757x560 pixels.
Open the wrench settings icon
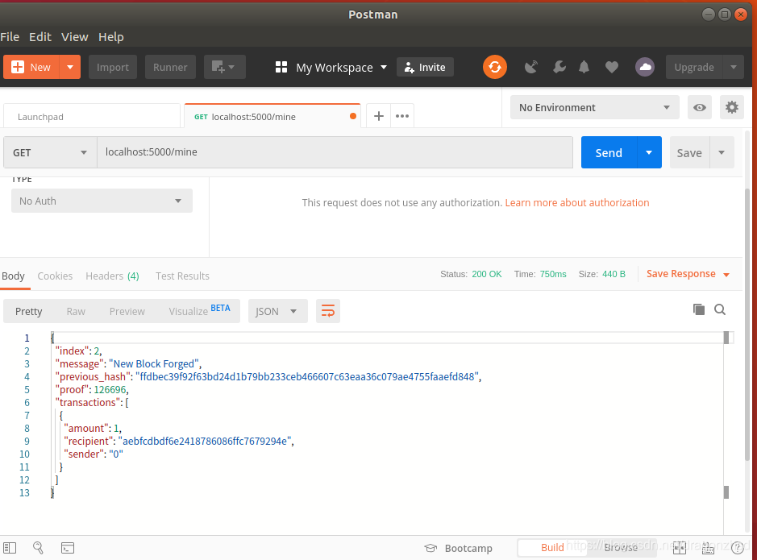[x=559, y=67]
